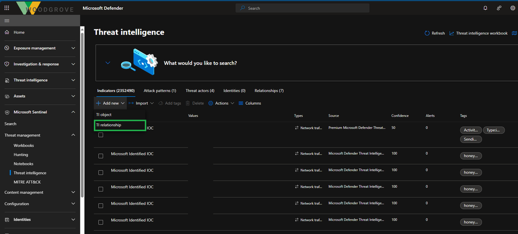Expand the 'What would you like to search' chevron
This screenshot has width=518, height=234.
tap(108, 63)
